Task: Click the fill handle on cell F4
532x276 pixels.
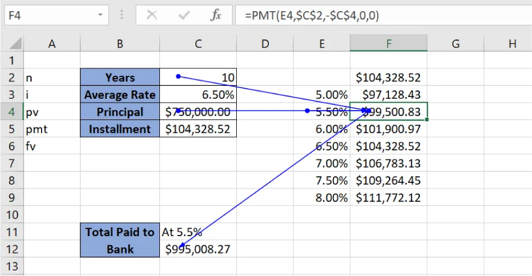Action: [426, 119]
